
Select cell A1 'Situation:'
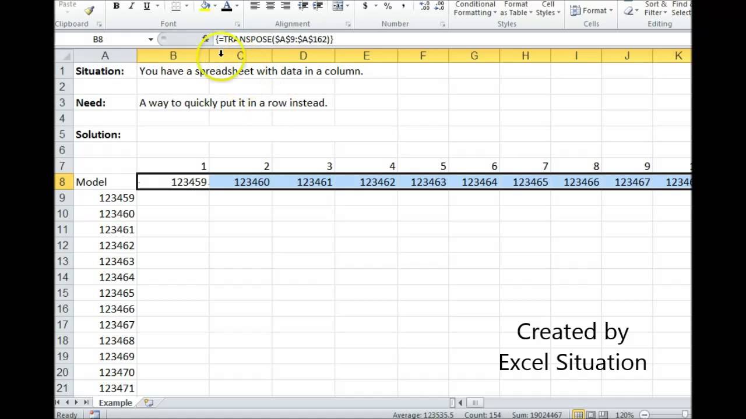pos(105,71)
